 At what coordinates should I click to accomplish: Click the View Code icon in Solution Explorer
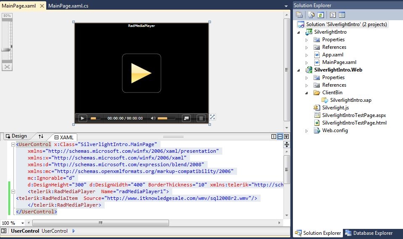(333, 15)
